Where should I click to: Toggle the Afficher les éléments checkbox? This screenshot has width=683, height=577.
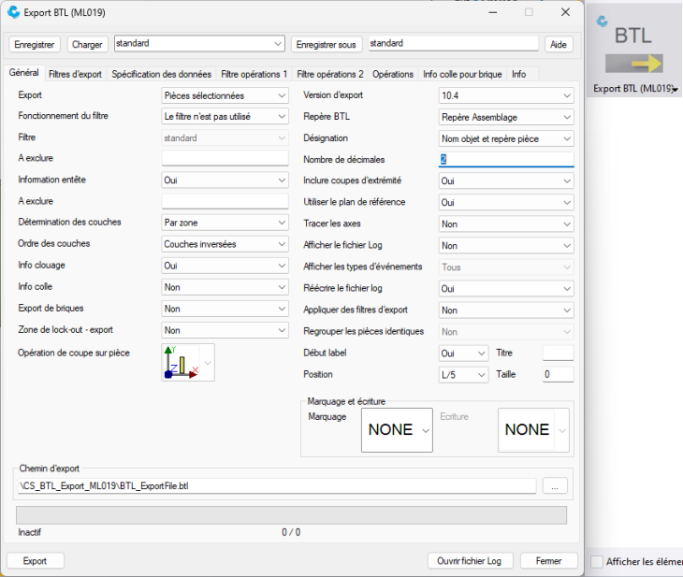tap(597, 561)
